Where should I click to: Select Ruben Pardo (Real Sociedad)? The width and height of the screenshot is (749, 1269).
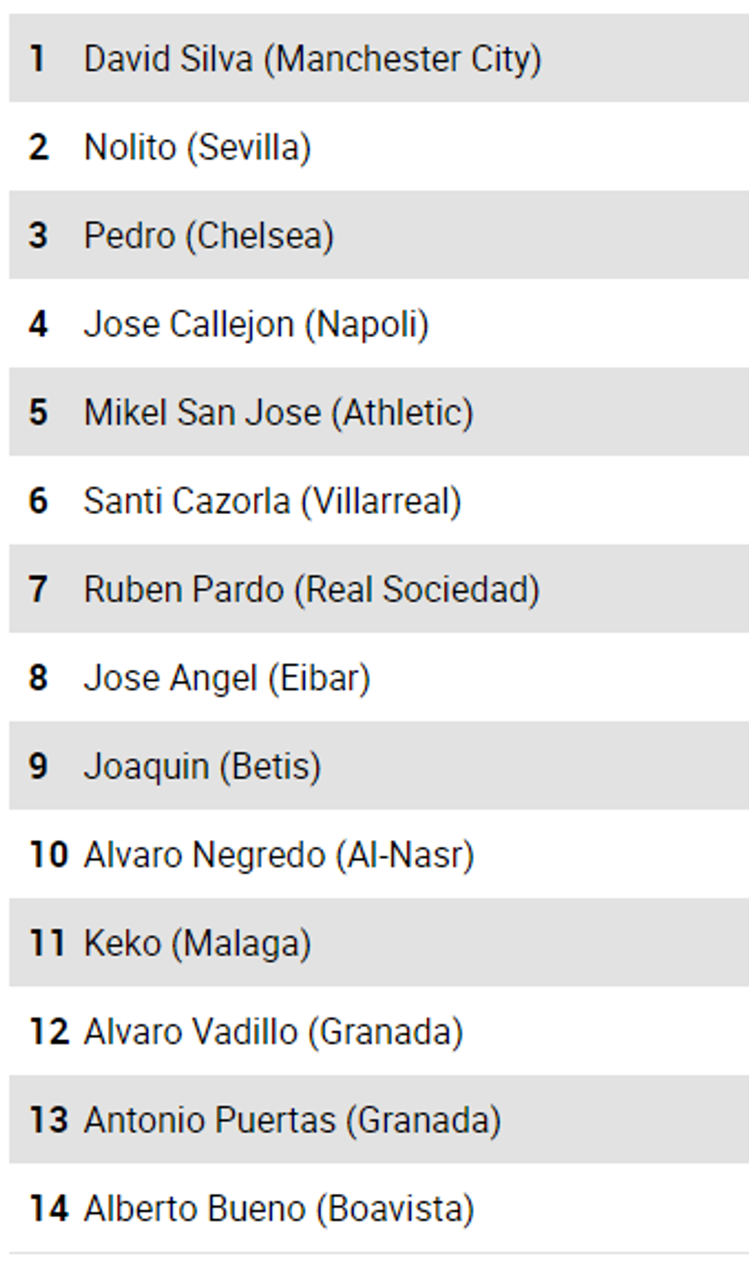point(311,590)
